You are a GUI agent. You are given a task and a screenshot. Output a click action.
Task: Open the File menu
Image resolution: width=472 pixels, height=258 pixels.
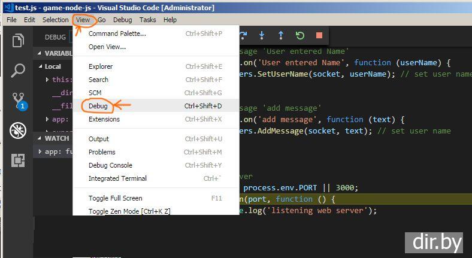click(x=11, y=20)
